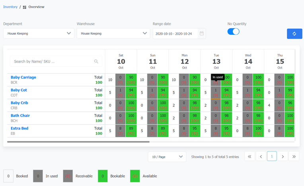Jump to the last page arrow
The height and width of the screenshot is (186, 304).
(294, 157)
